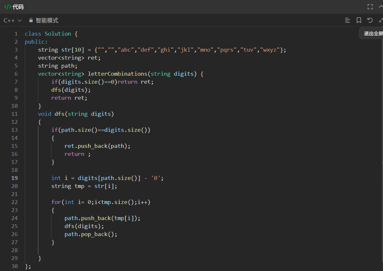Screen dimensions: 383x271
Task: Click 'return ret;' on line 9
Action: 69,98
